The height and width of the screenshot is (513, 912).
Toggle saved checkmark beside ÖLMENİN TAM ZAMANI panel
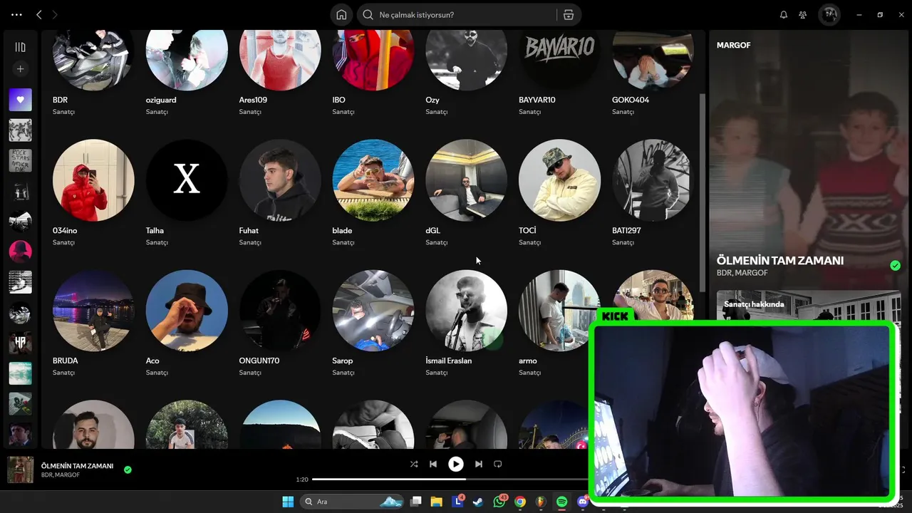point(895,265)
